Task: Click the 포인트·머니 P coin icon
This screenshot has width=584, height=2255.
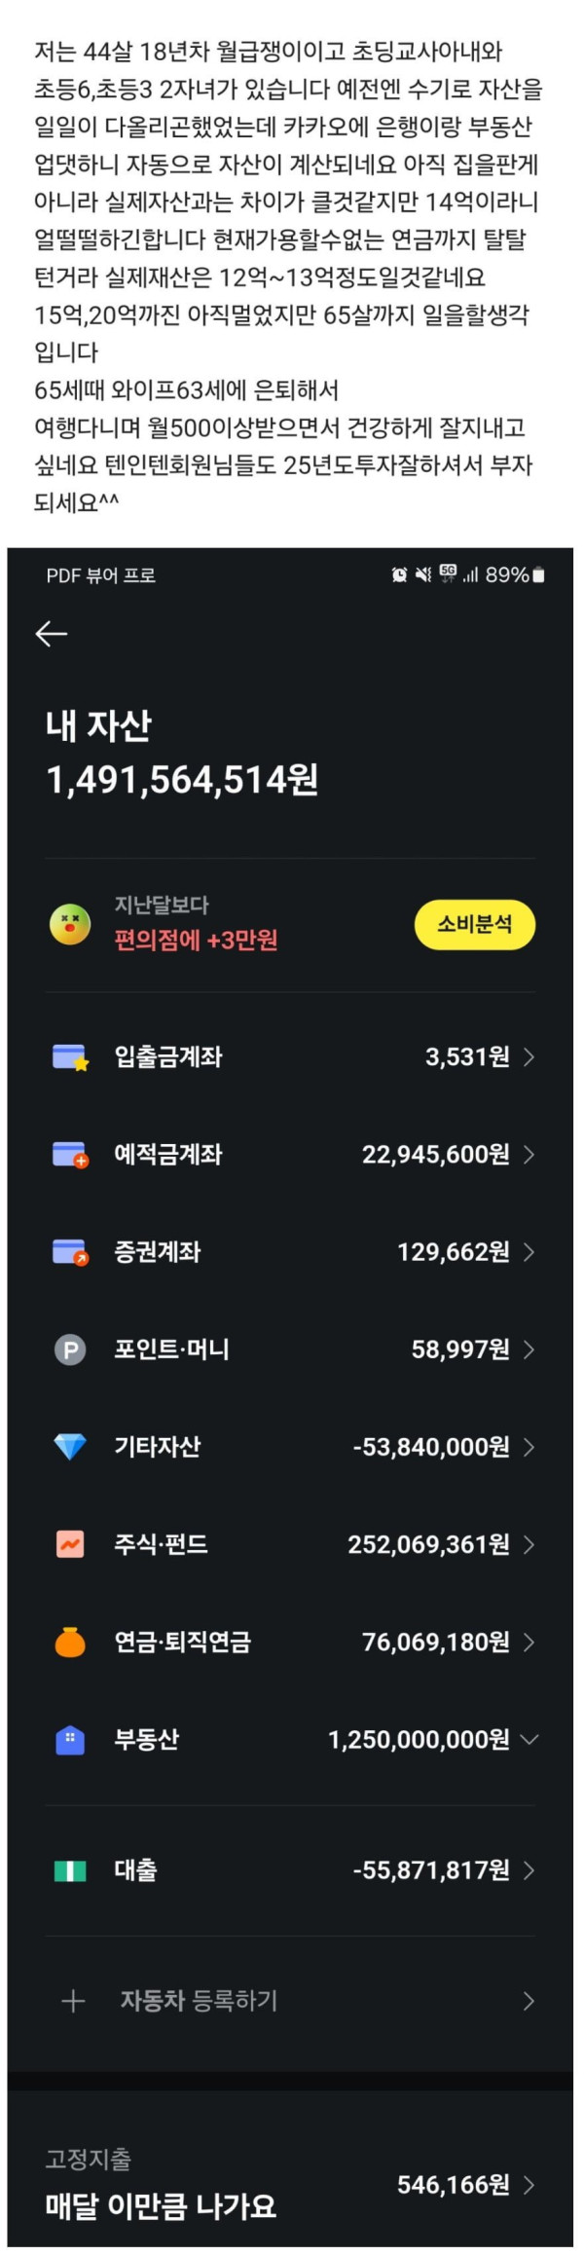Action: pyautogui.click(x=70, y=1349)
